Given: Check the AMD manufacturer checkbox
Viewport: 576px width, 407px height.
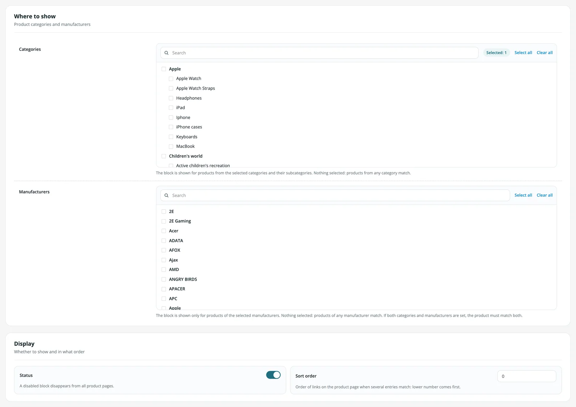Looking at the screenshot, I should point(164,270).
